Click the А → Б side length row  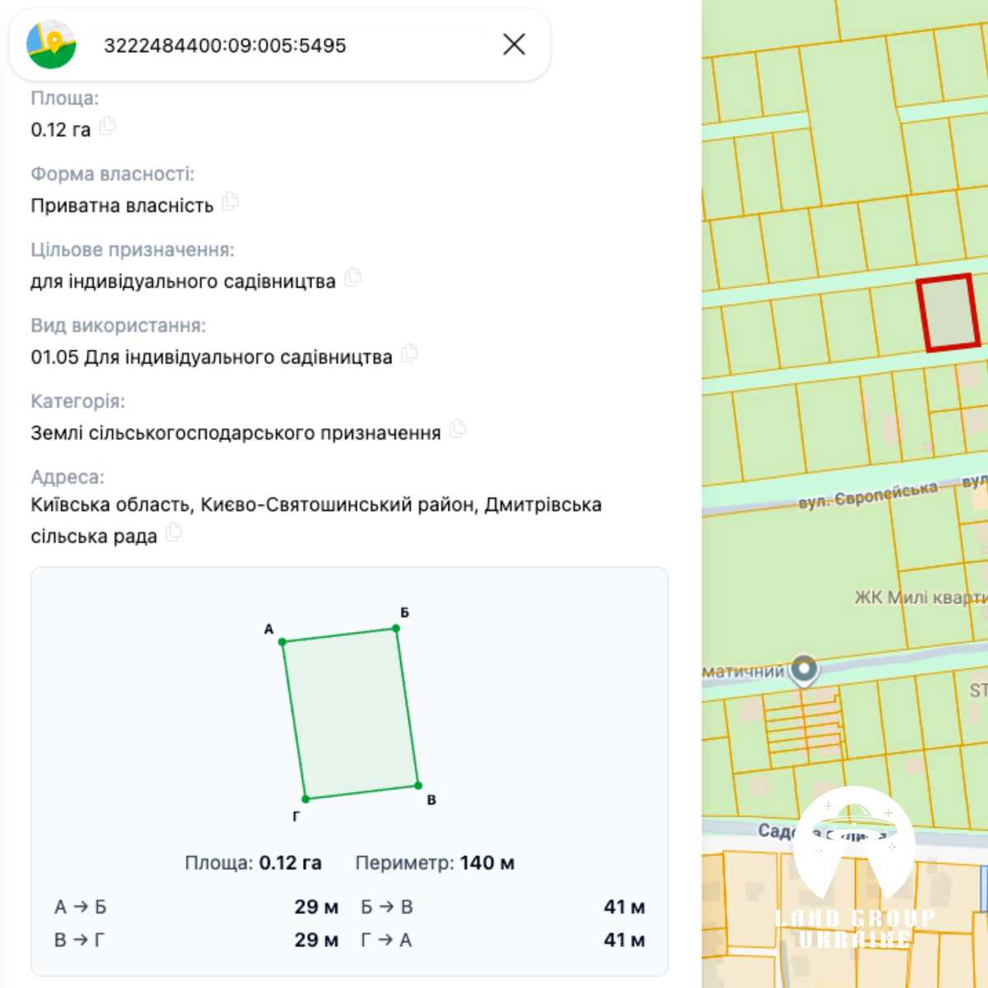pyautogui.click(x=197, y=907)
